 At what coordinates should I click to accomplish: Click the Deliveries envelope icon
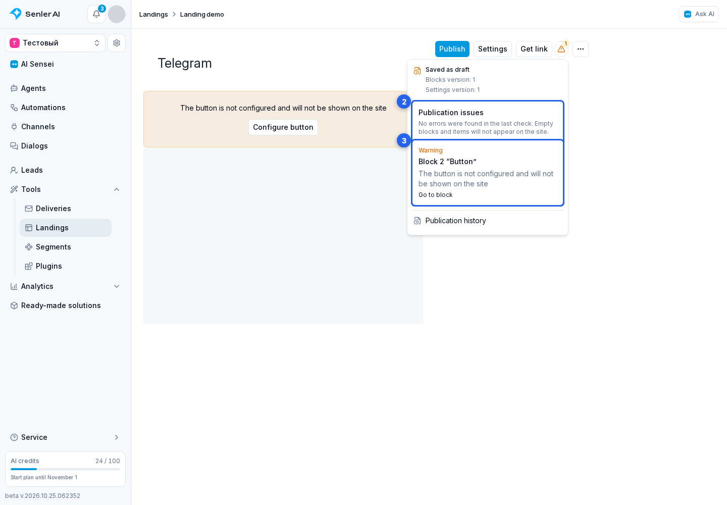tap(29, 209)
